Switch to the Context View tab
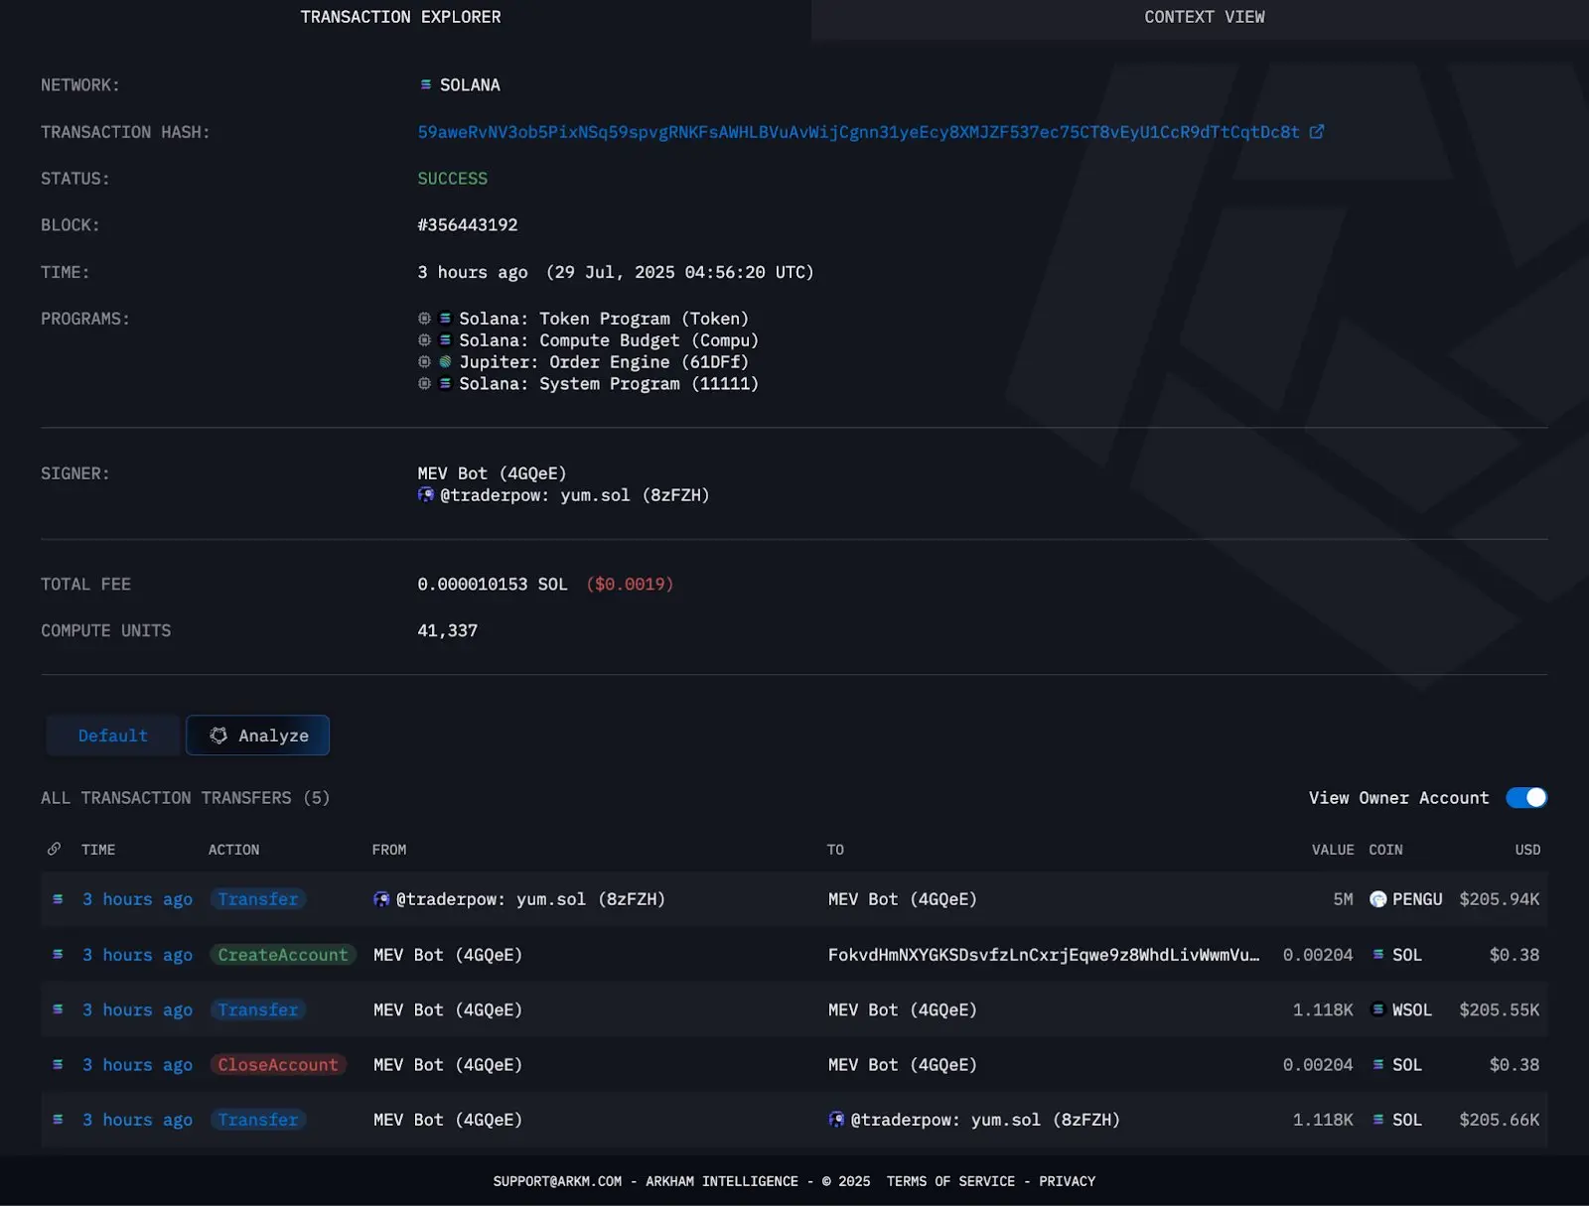Viewport: 1589px width, 1206px height. tap(1204, 17)
